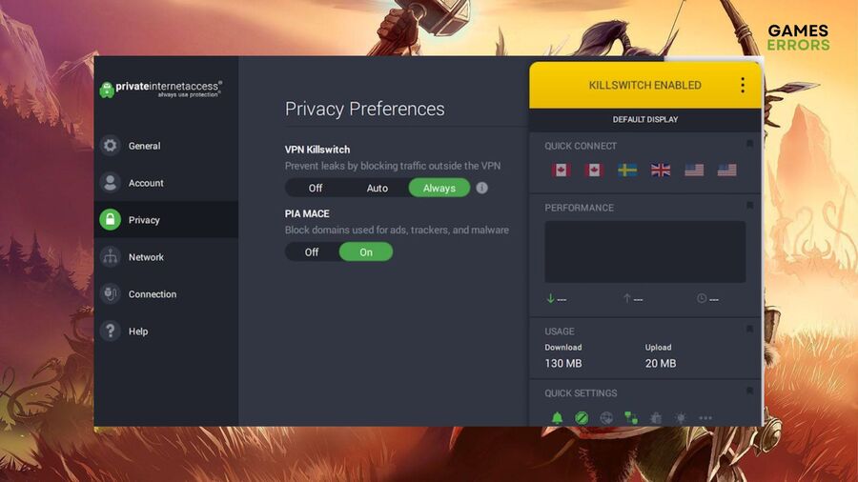Click the Killswitch Enabled yellow banner

coord(644,85)
